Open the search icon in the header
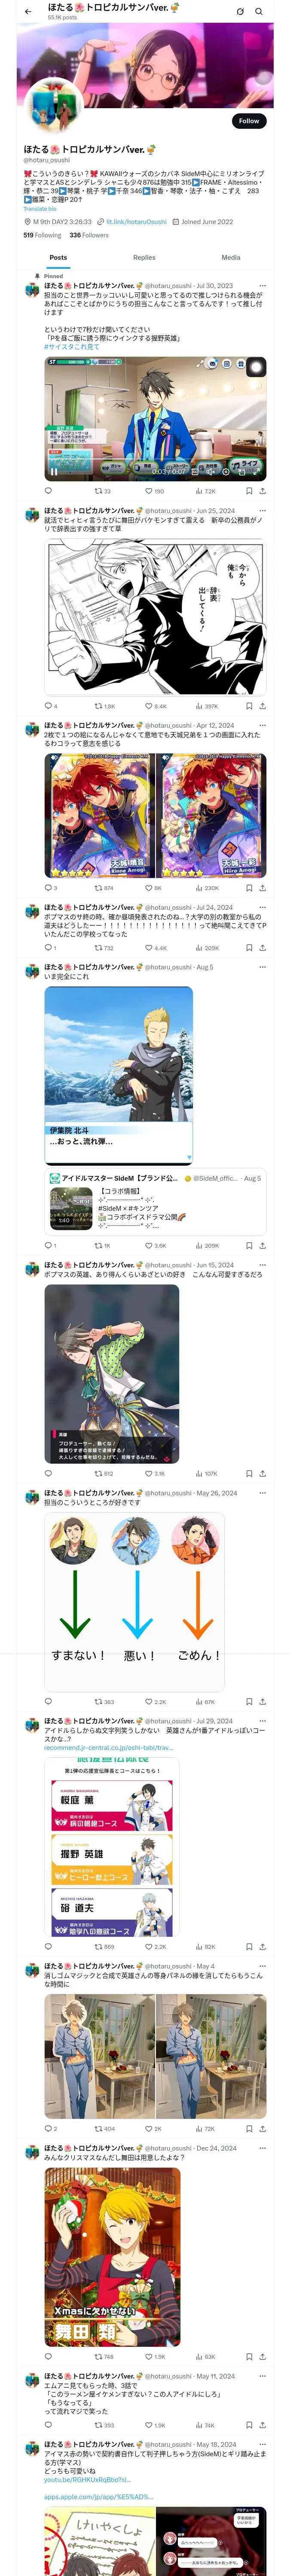Image resolution: width=290 pixels, height=2576 pixels. pos(259,12)
